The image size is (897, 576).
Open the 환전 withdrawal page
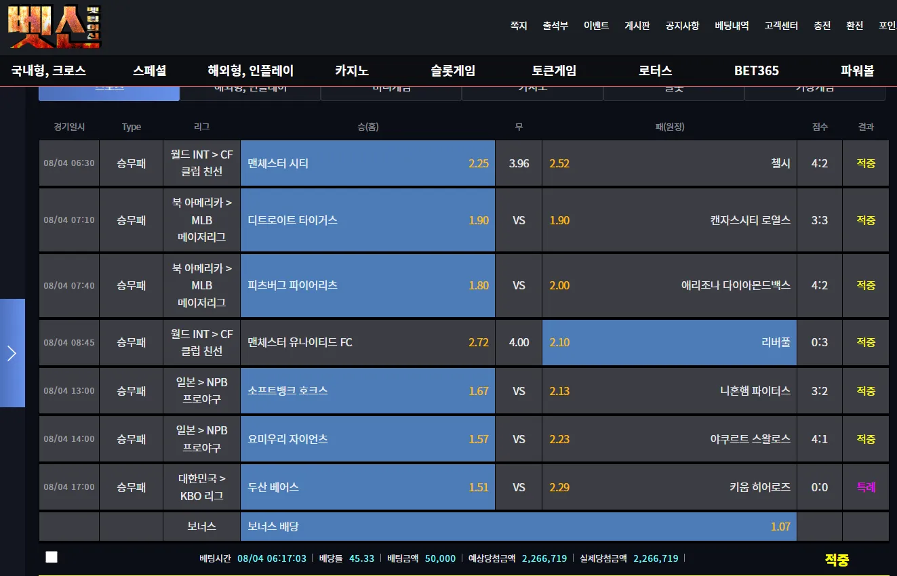pyautogui.click(x=854, y=26)
